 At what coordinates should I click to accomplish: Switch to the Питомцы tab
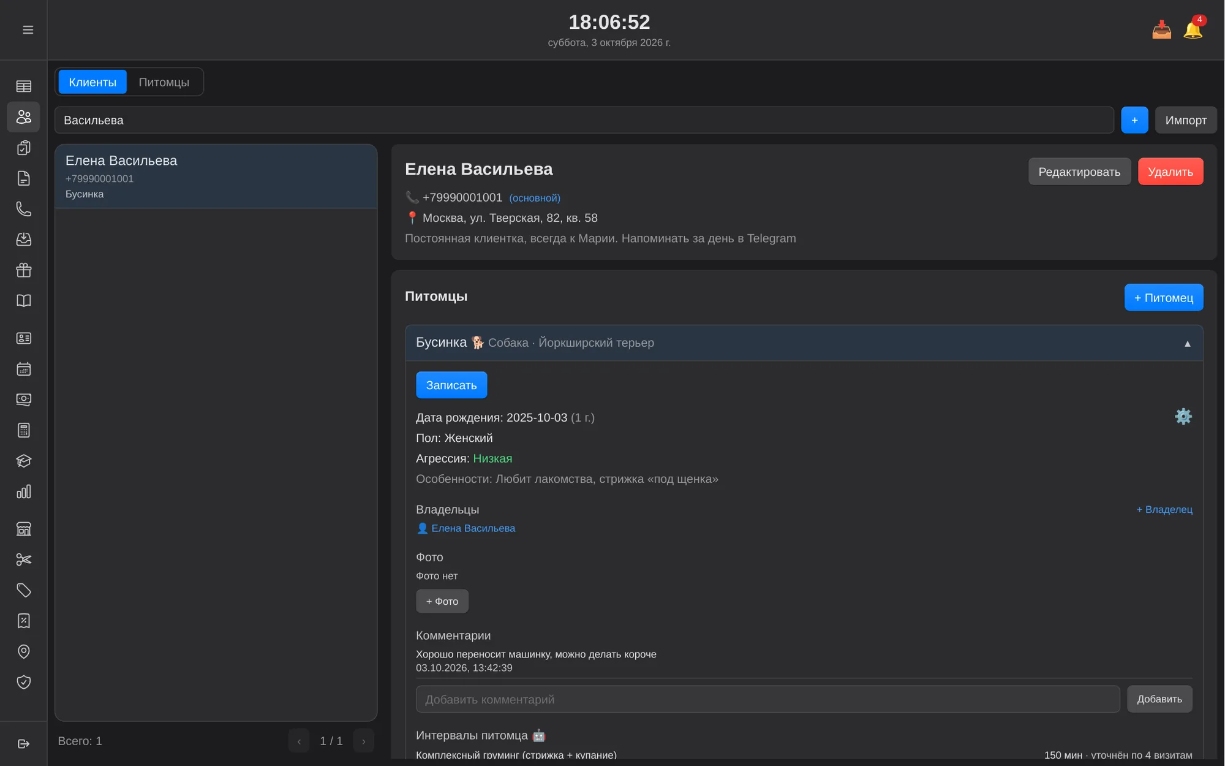164,82
